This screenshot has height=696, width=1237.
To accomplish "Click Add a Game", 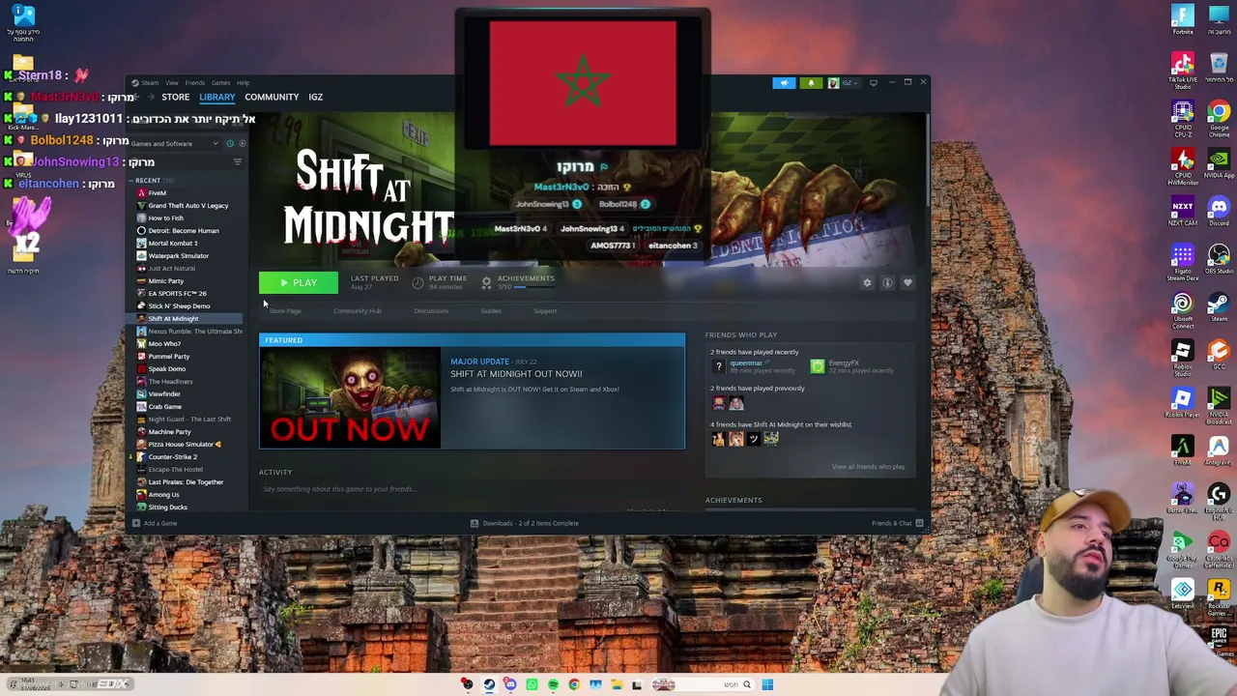I will (155, 524).
